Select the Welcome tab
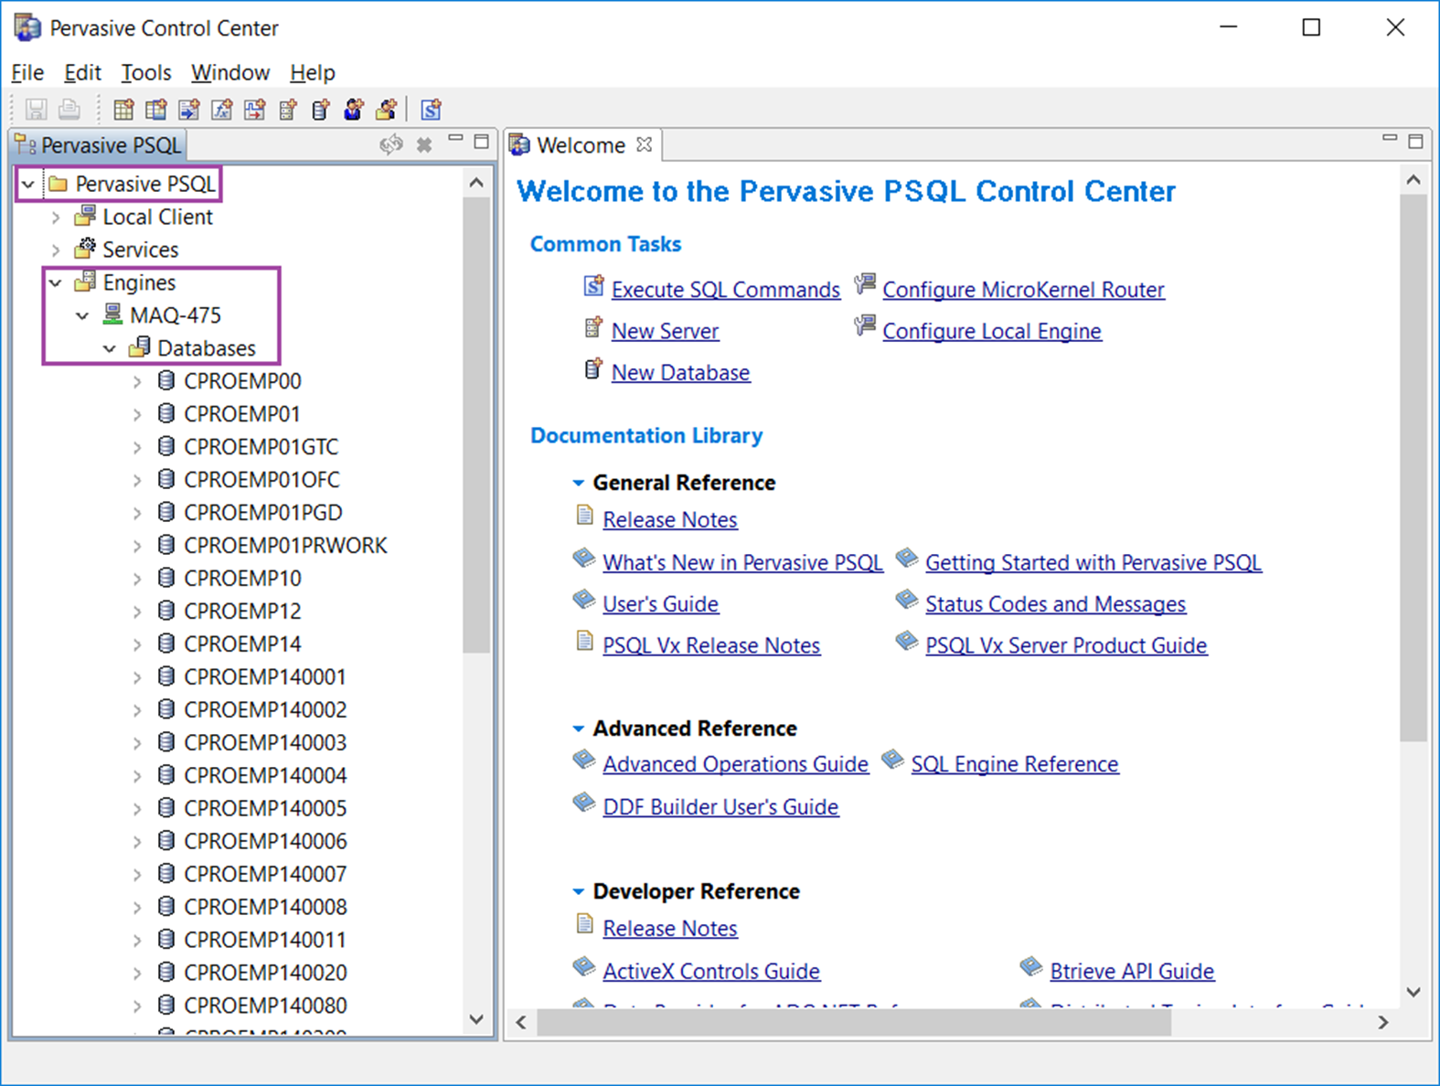The height and width of the screenshot is (1086, 1440). click(581, 145)
